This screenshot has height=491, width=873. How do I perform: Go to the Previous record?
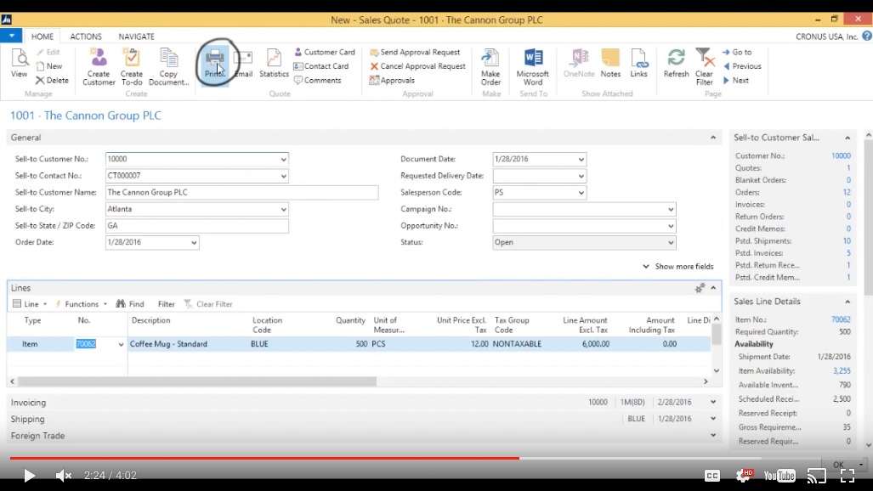pos(741,65)
